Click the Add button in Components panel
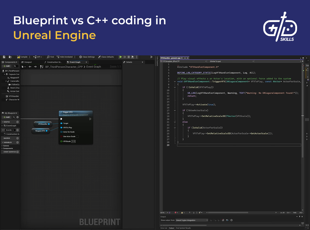310x230 pixels. point(7,66)
